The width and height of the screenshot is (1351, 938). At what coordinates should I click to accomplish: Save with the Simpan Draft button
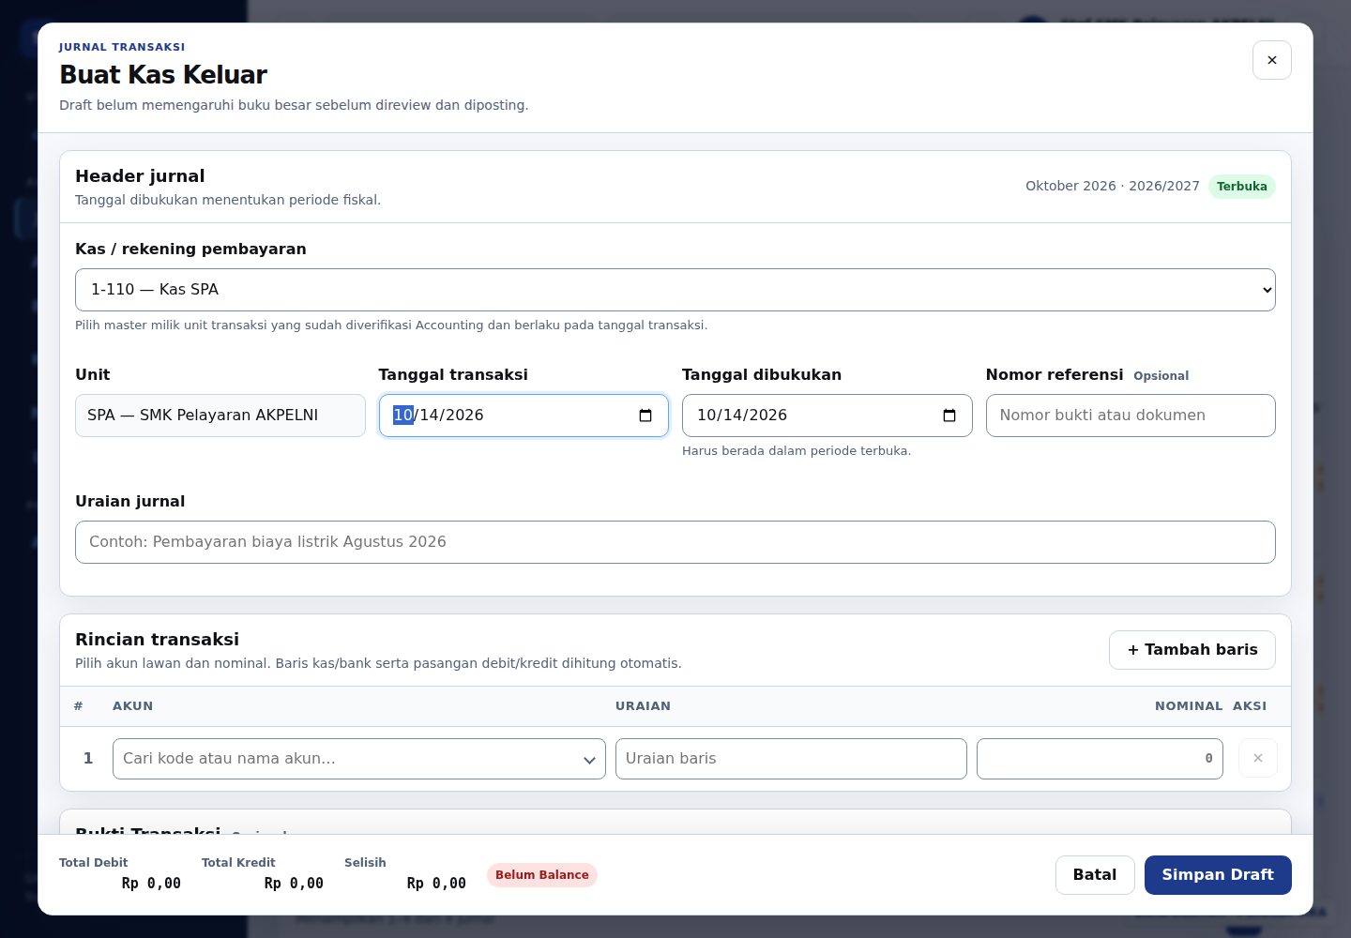click(x=1218, y=875)
